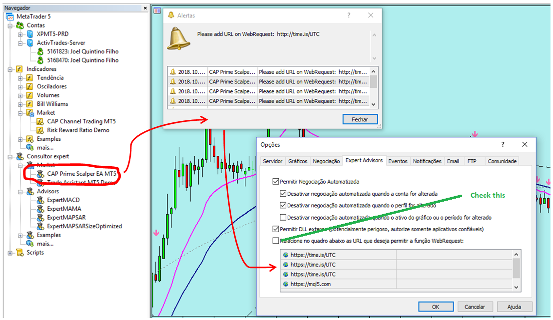Click globe icon of https://mql5.com entry

tap(286, 284)
